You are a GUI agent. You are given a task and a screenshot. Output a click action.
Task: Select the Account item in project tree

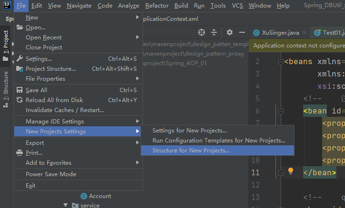100,196
